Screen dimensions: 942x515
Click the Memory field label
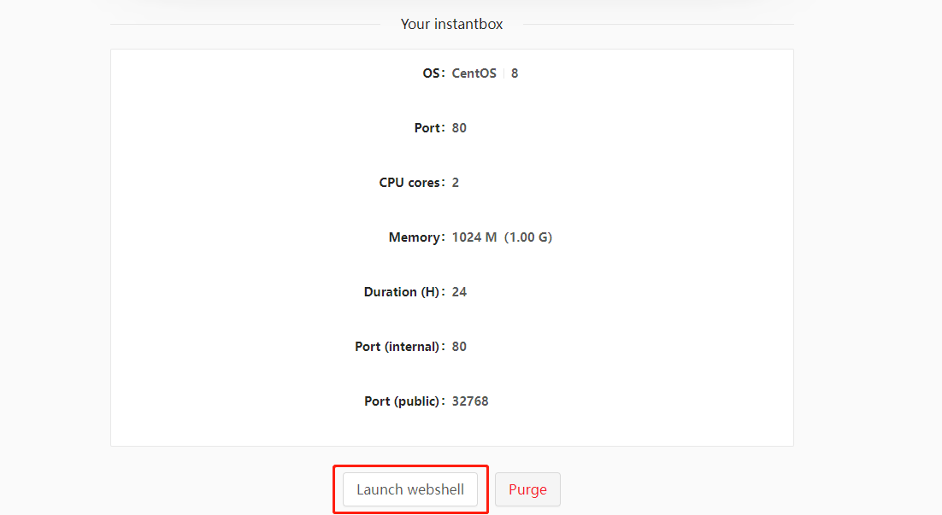tap(416, 237)
